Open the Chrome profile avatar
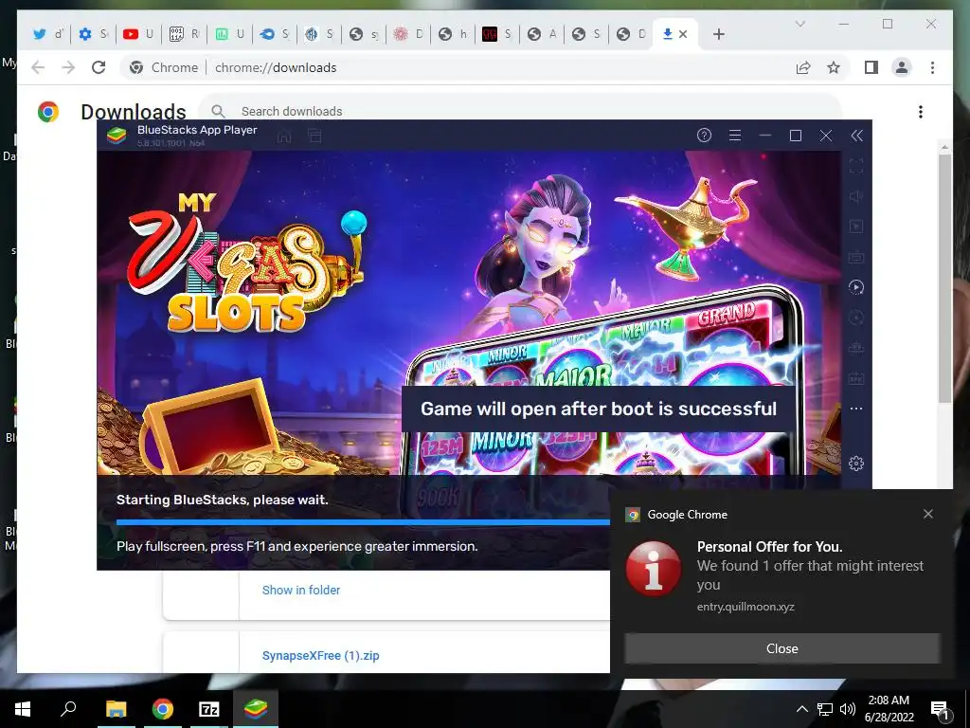This screenshot has width=970, height=728. pyautogui.click(x=902, y=67)
